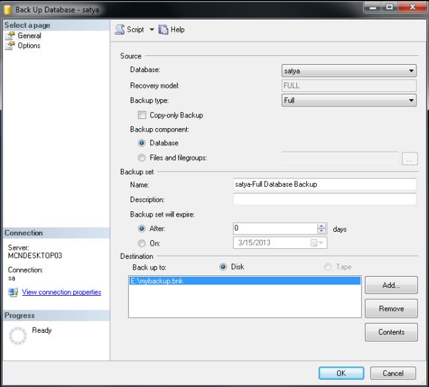The width and height of the screenshot is (429, 387).
Task: Maximize the Back Up Database window
Action: [389, 7]
